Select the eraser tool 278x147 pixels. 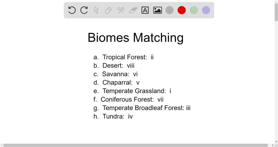pyautogui.click(x=133, y=10)
